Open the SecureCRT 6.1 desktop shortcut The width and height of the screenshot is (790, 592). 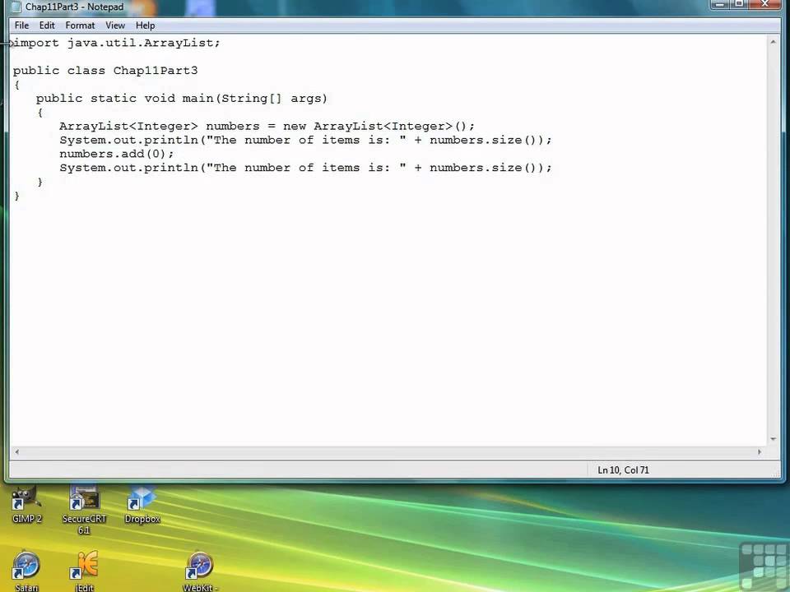84,510
